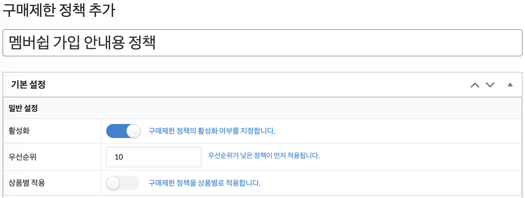Click the move-down chevron in 기본 설정 header
The image size is (525, 198).
[x=490, y=85]
